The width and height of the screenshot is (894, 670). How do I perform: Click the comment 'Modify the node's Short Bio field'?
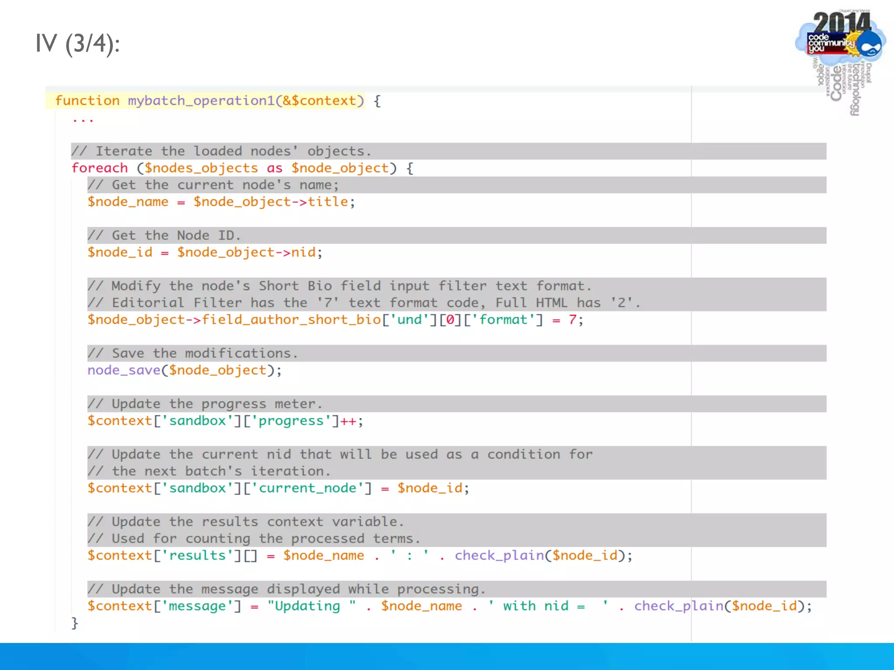point(340,286)
